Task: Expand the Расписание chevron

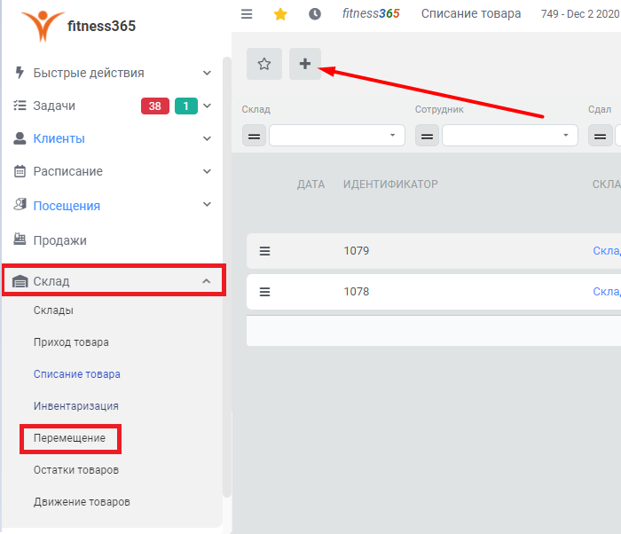Action: pos(207,171)
